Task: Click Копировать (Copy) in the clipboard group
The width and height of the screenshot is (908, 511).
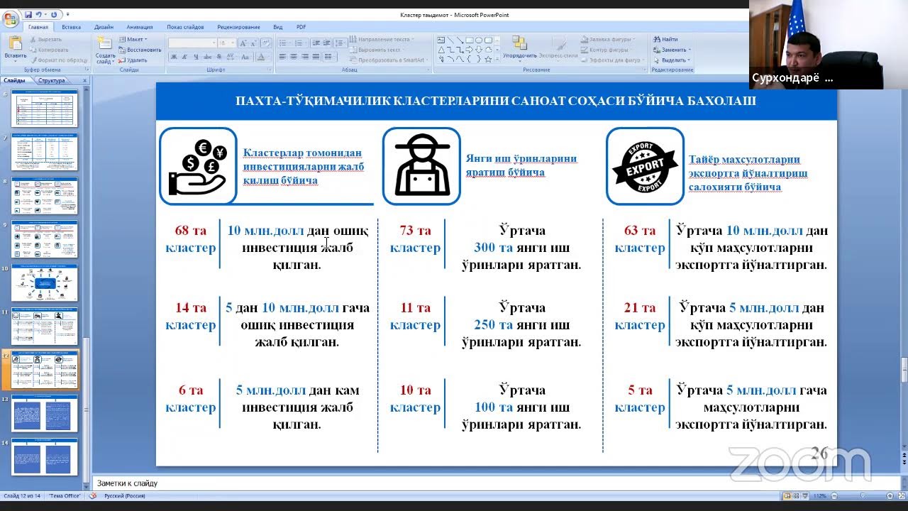Action: click(x=48, y=50)
